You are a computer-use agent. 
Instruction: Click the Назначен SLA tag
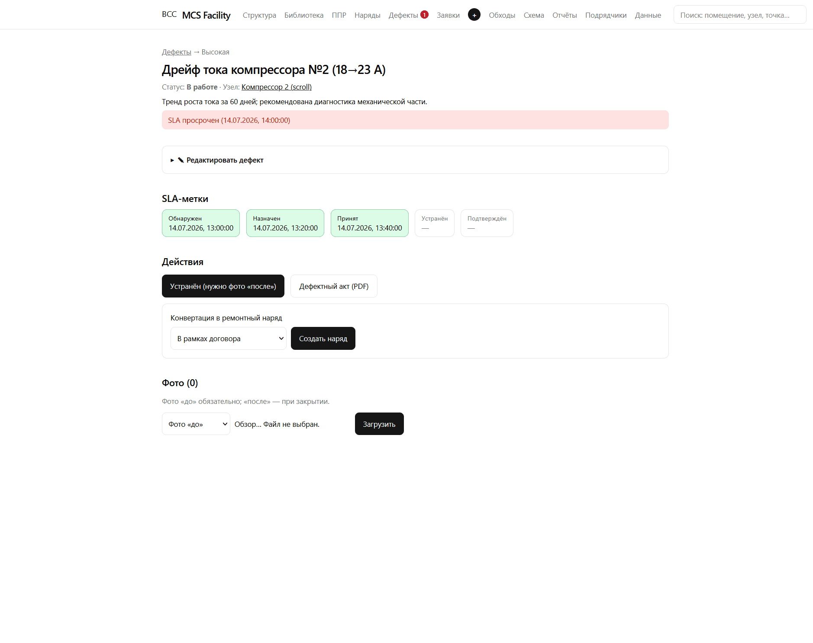[x=285, y=223]
